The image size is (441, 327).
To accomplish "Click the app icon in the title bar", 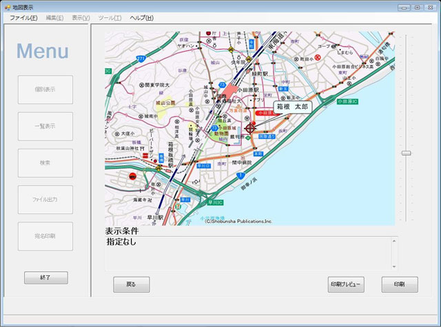I will click(8, 8).
